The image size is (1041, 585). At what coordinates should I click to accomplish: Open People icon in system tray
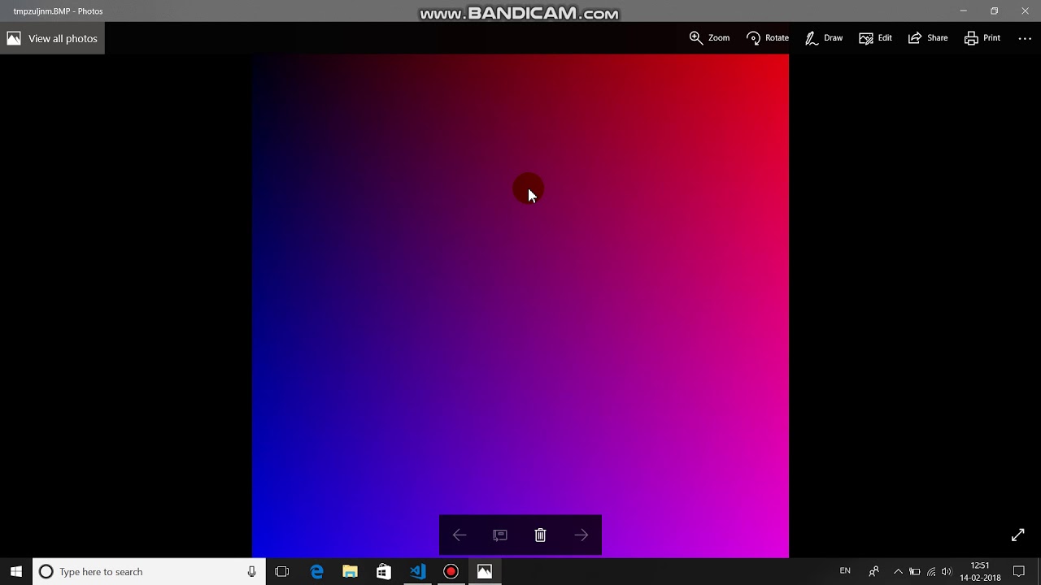[x=873, y=571]
